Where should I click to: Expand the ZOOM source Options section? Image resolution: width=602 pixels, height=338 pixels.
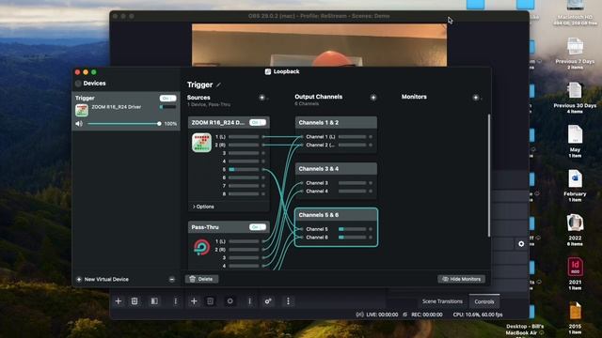coord(203,207)
